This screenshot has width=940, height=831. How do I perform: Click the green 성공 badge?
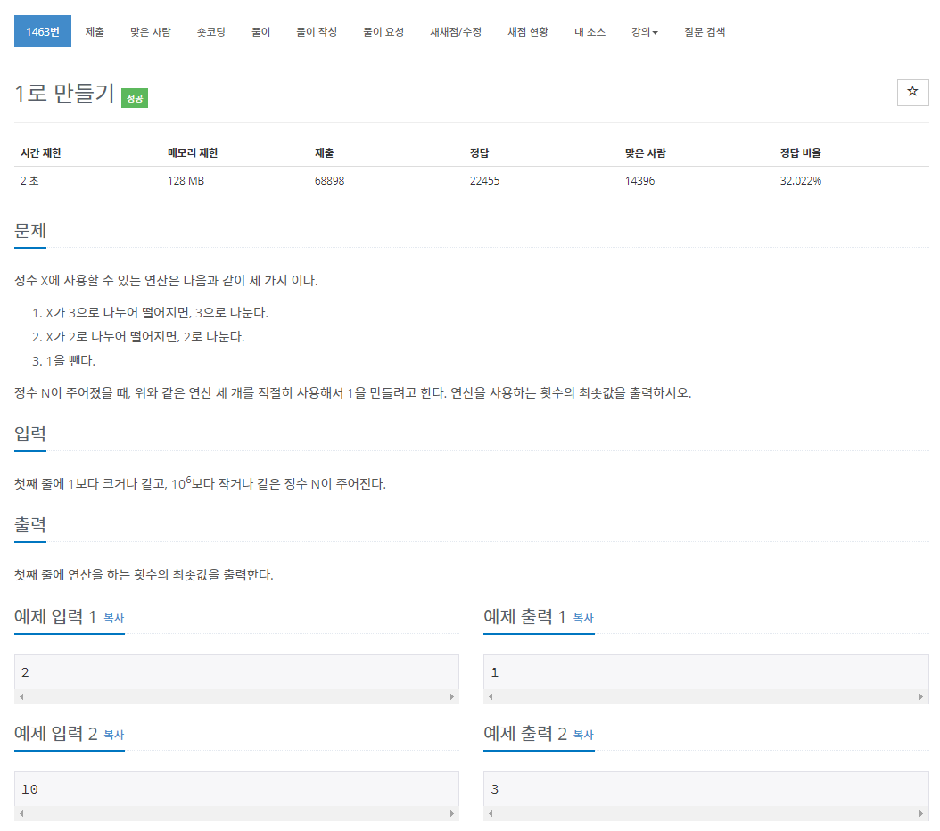coord(135,98)
